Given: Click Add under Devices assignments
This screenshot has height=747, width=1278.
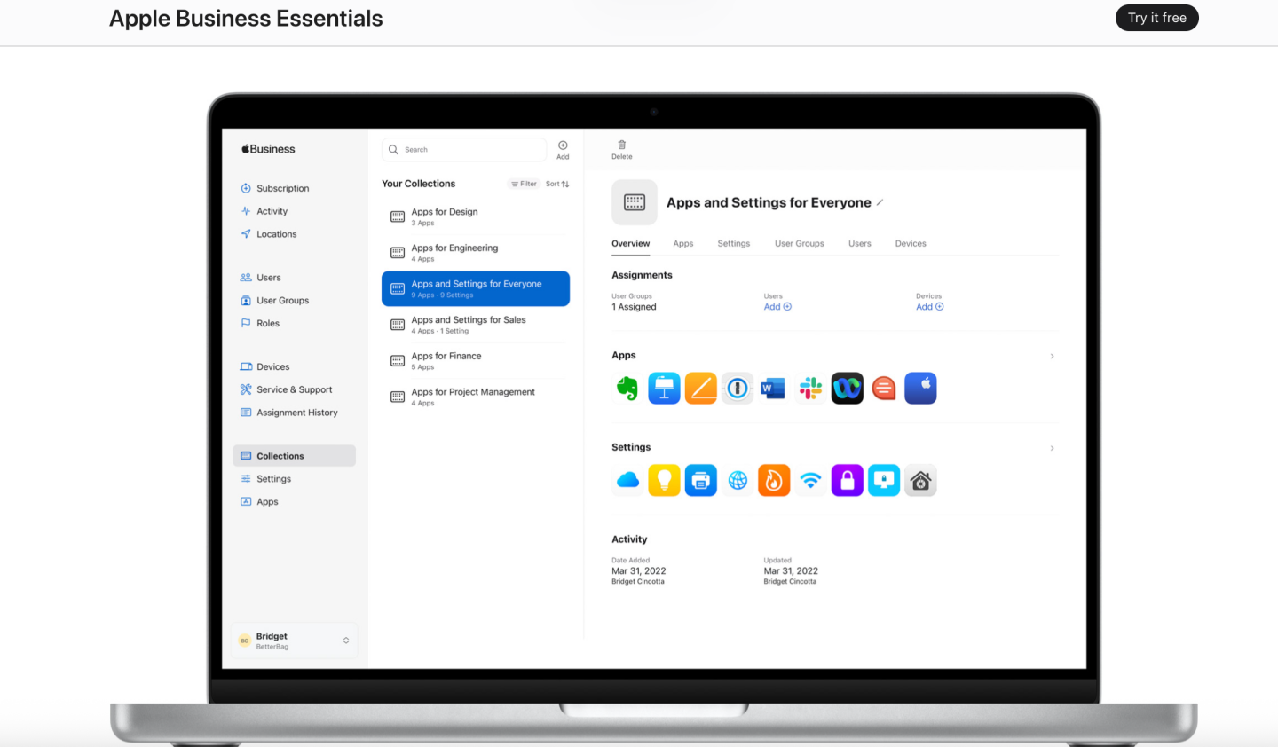Looking at the screenshot, I should click(930, 307).
